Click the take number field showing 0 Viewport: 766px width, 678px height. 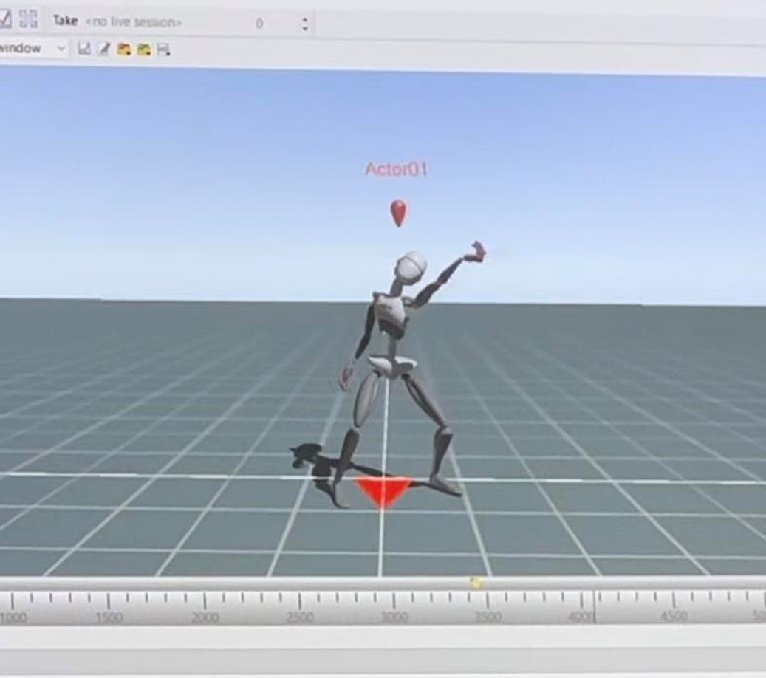click(x=259, y=24)
